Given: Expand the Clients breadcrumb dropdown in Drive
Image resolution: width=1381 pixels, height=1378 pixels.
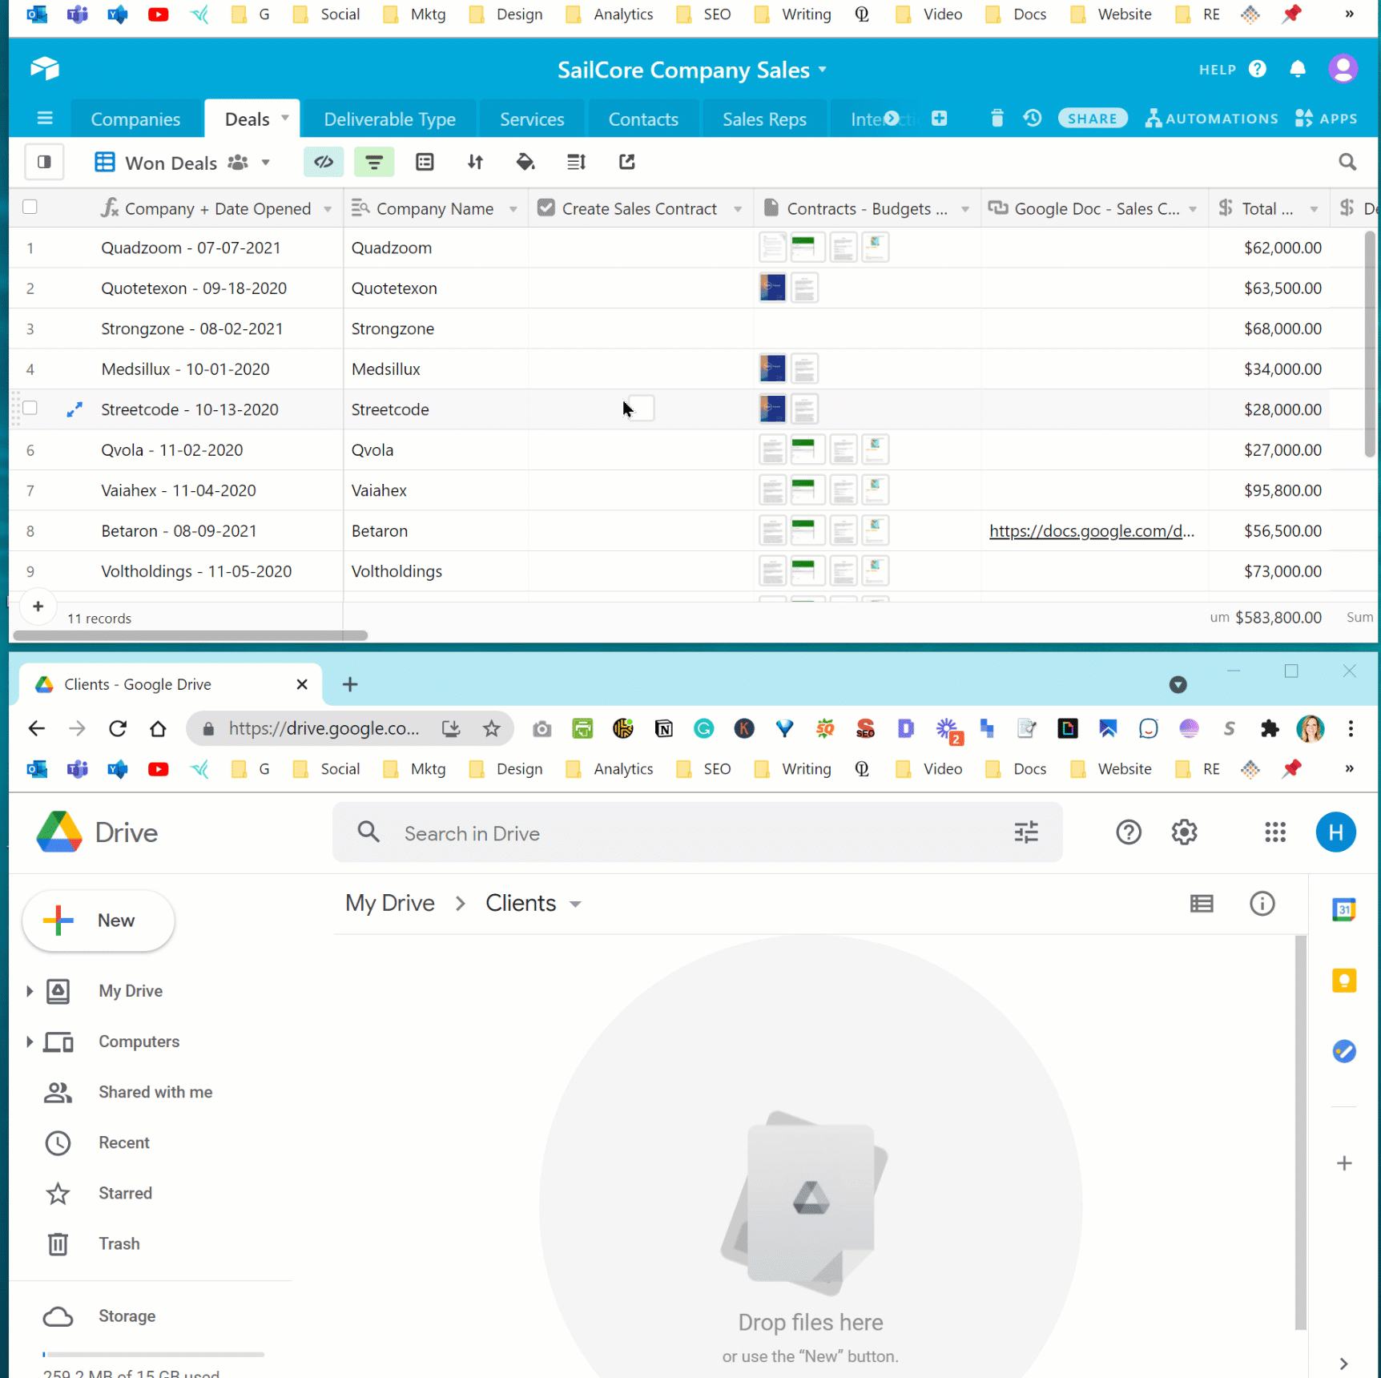Looking at the screenshot, I should coord(576,903).
